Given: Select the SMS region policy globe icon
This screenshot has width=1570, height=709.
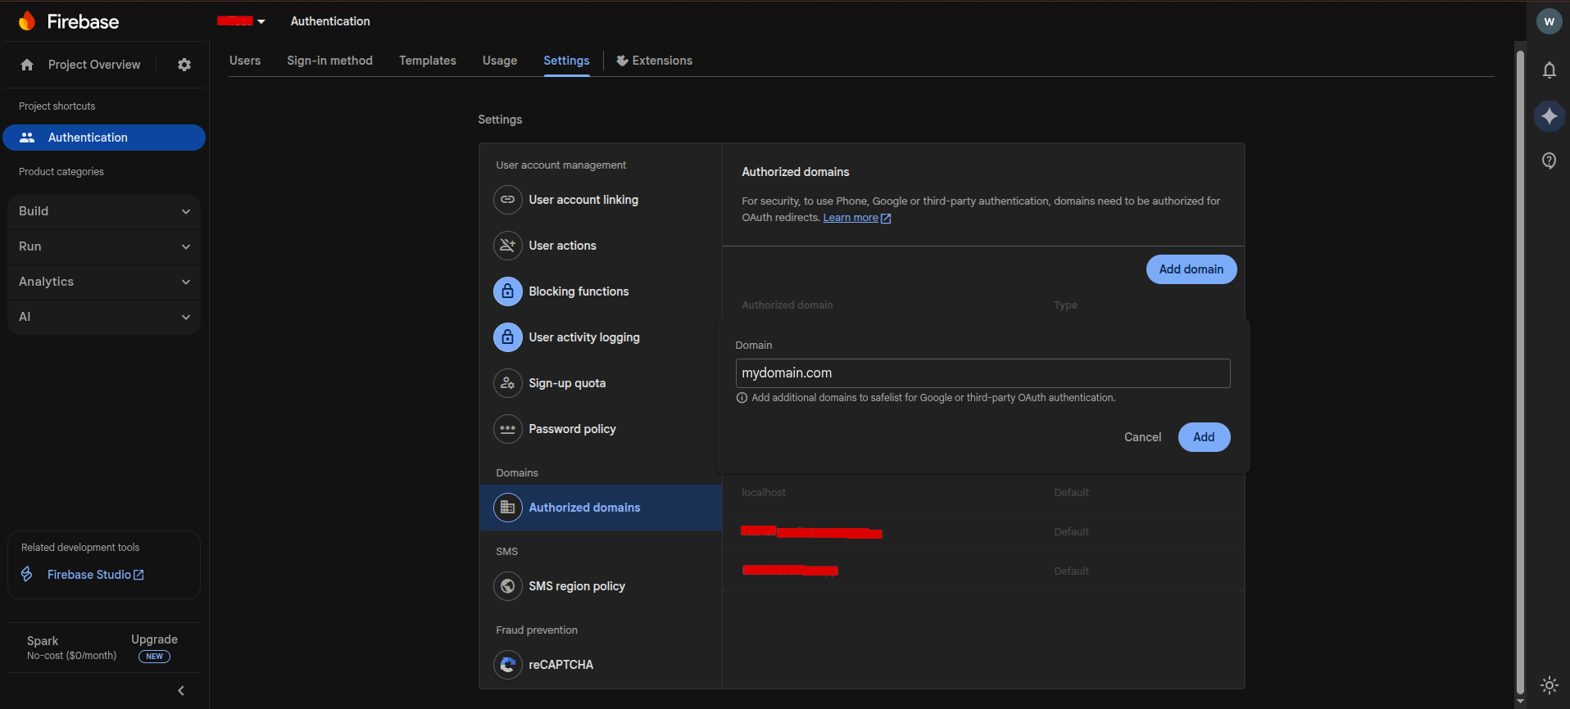Looking at the screenshot, I should coord(508,586).
